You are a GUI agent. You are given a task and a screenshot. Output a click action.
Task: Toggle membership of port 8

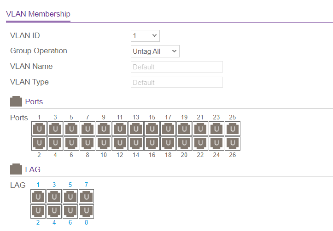coord(88,143)
